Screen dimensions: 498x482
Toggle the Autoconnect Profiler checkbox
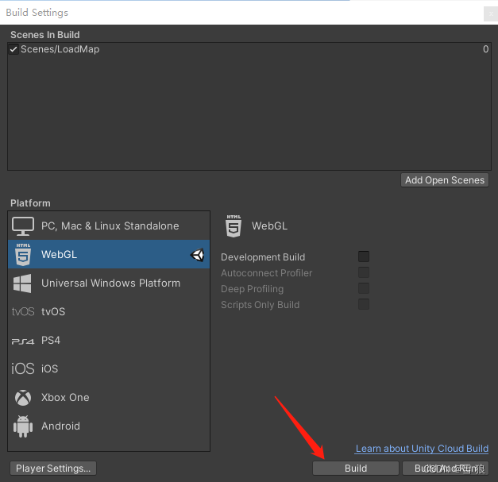point(364,272)
